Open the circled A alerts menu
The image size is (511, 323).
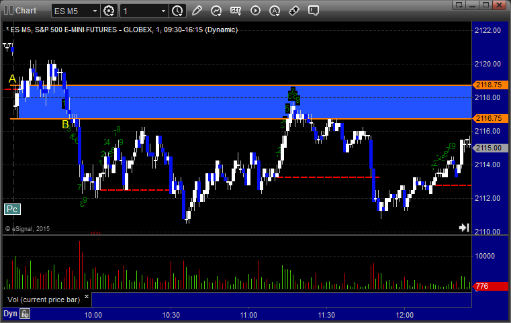275,11
